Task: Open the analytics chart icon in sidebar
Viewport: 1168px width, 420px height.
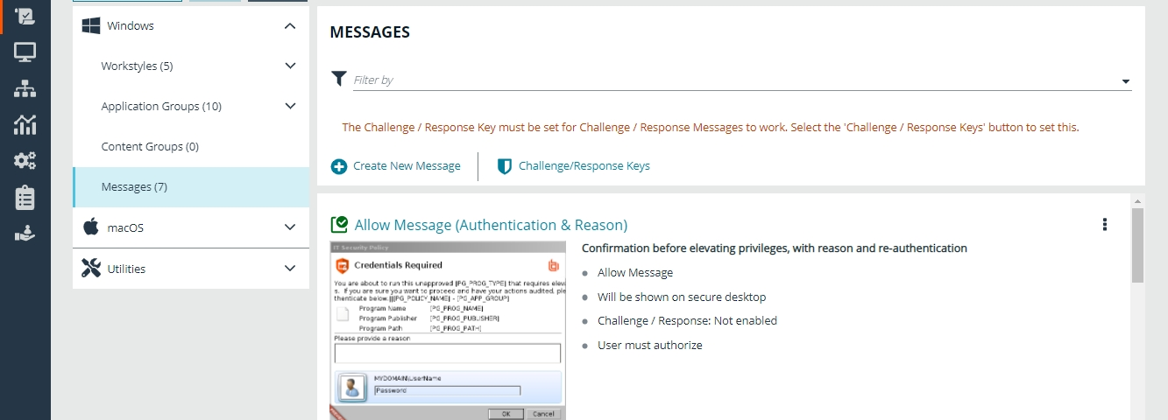Action: (x=25, y=124)
